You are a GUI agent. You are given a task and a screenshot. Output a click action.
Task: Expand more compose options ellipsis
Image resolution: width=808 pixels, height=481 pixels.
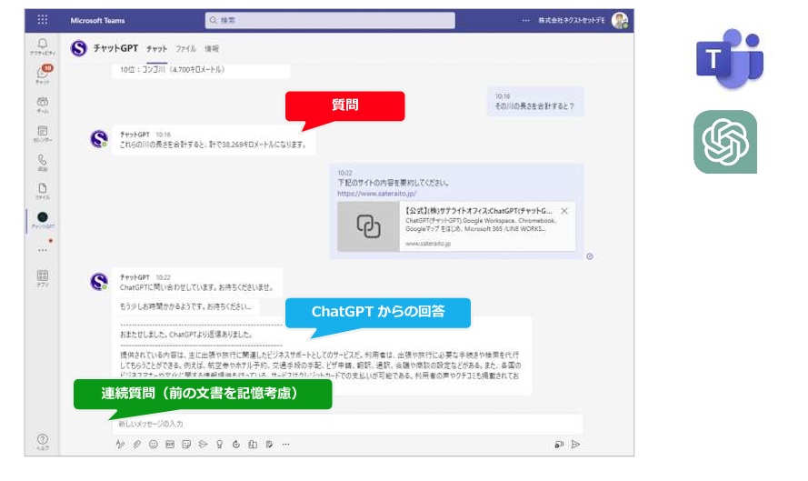coord(286,444)
